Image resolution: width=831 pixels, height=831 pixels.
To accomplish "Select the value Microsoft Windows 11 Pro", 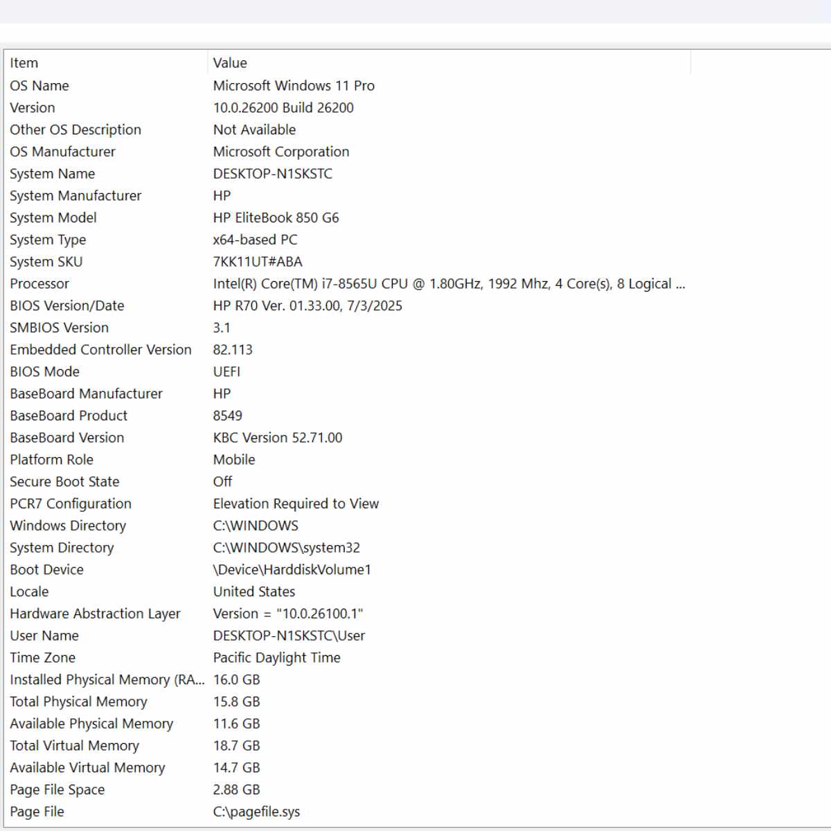I will [x=294, y=86].
